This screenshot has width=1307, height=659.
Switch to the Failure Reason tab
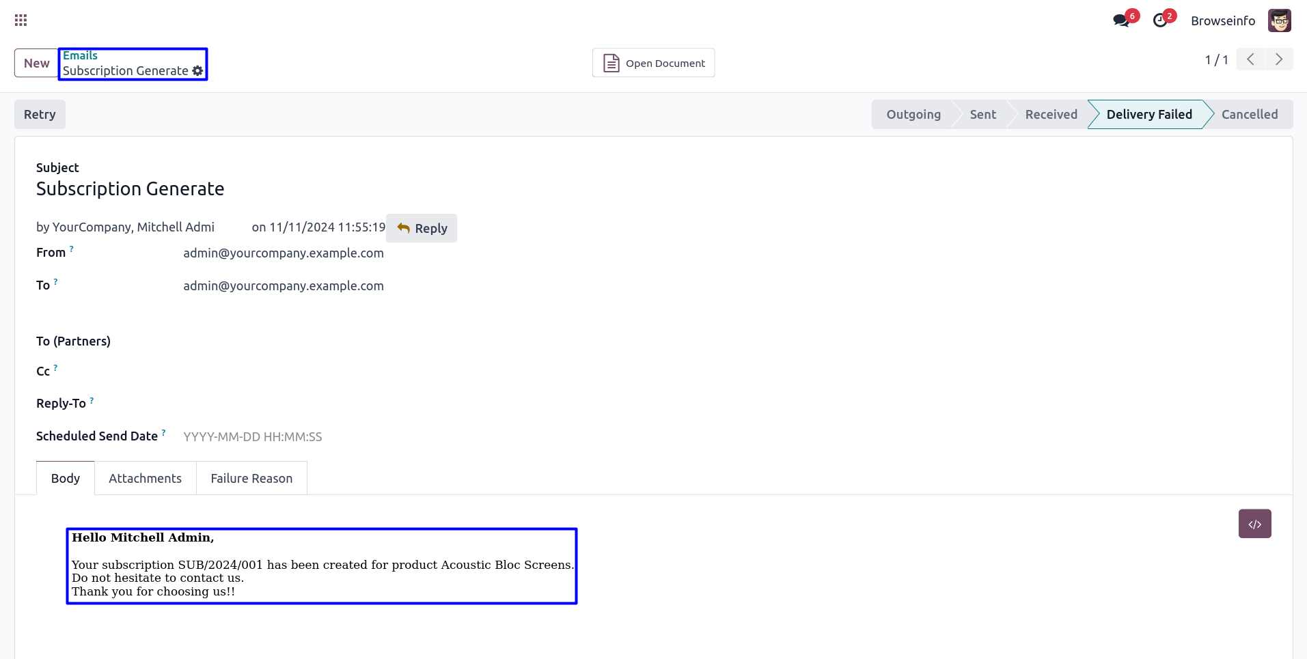click(x=251, y=478)
